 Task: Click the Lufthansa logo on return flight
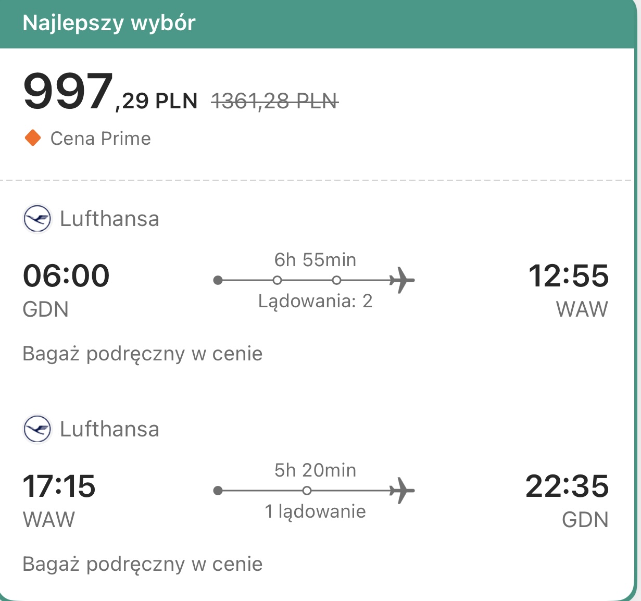[x=37, y=429]
